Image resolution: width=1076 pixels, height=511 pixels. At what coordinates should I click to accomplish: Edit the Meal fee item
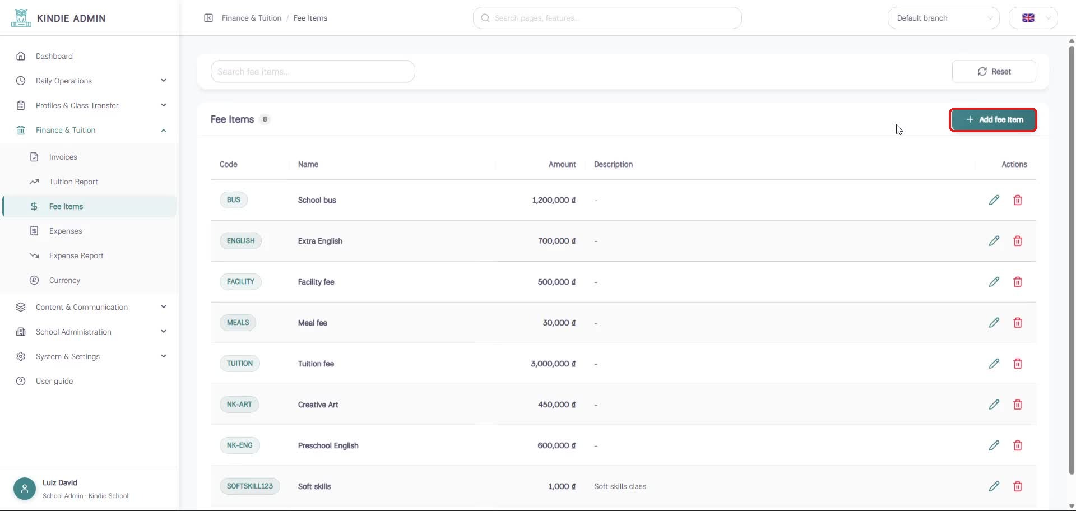[994, 323]
